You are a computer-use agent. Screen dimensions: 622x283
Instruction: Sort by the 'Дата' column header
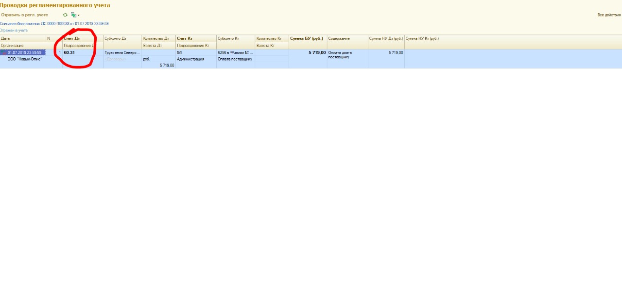tap(22, 38)
